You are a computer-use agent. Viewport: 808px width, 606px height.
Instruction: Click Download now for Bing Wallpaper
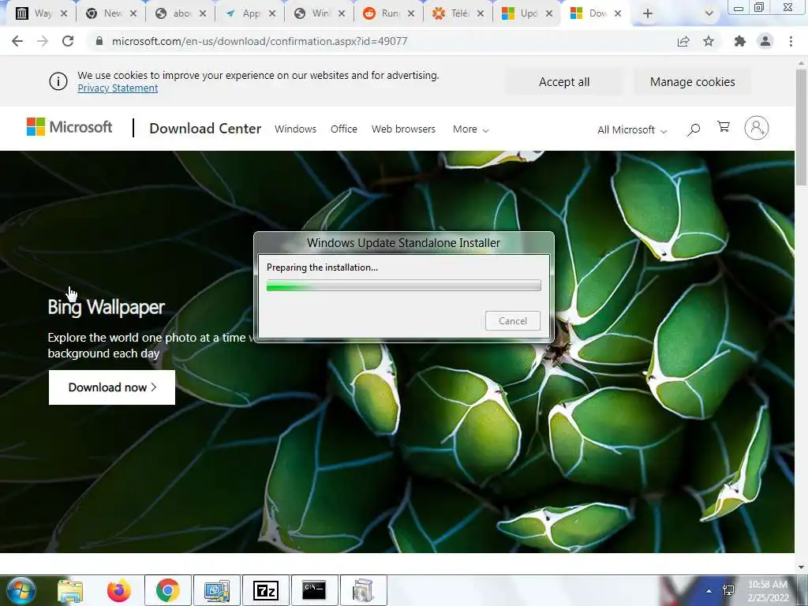(112, 387)
